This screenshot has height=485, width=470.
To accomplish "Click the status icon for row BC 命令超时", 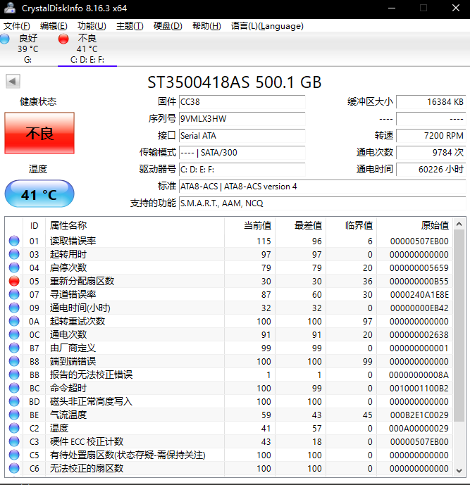I will [x=14, y=388].
